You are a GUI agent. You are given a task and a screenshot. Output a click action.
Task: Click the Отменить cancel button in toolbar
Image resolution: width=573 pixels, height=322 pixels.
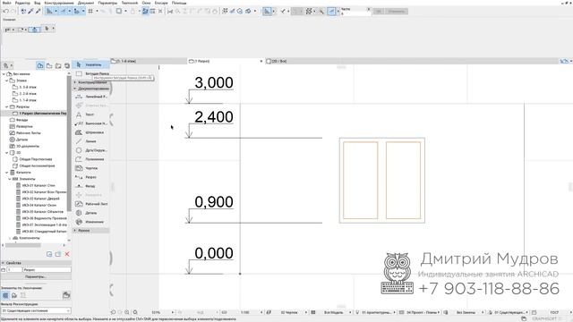[x=396, y=12]
